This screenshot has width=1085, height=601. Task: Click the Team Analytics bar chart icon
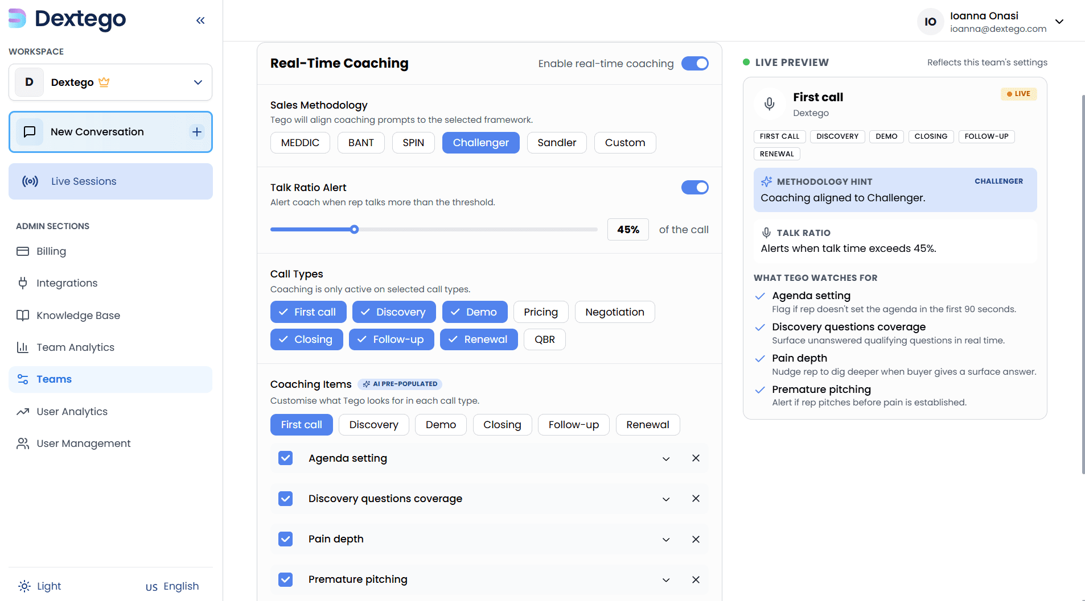click(23, 347)
